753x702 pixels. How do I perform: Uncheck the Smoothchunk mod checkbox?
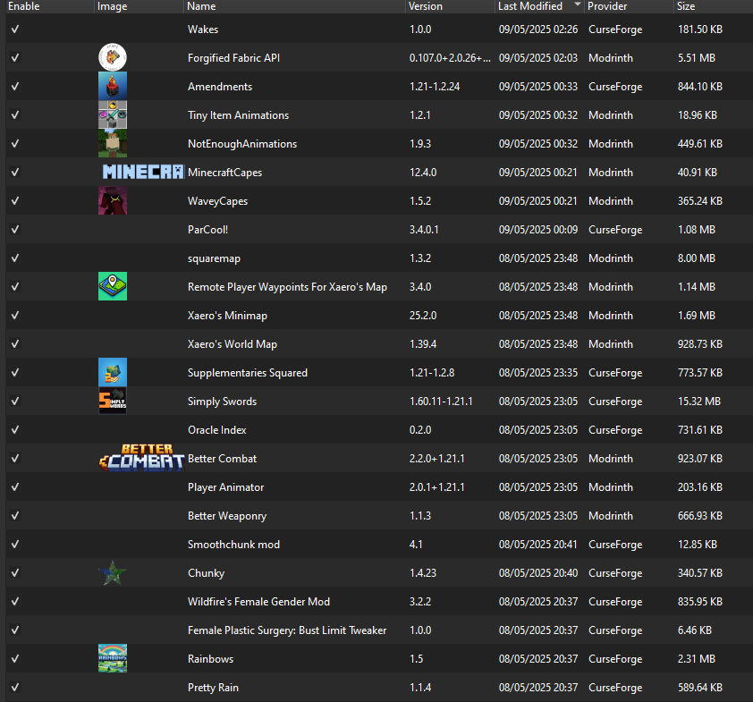[x=15, y=544]
